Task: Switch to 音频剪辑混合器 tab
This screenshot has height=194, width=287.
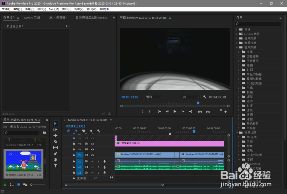Action: (92, 18)
